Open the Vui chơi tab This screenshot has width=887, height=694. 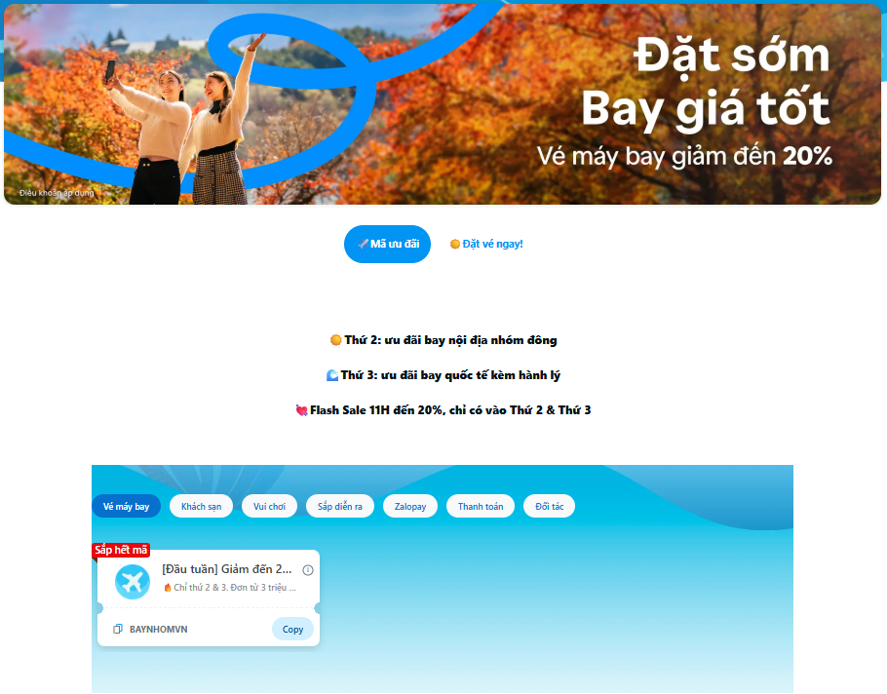click(x=269, y=506)
